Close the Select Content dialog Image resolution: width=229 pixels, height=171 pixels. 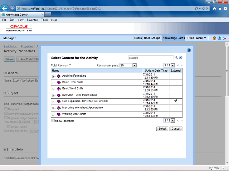point(189,50)
